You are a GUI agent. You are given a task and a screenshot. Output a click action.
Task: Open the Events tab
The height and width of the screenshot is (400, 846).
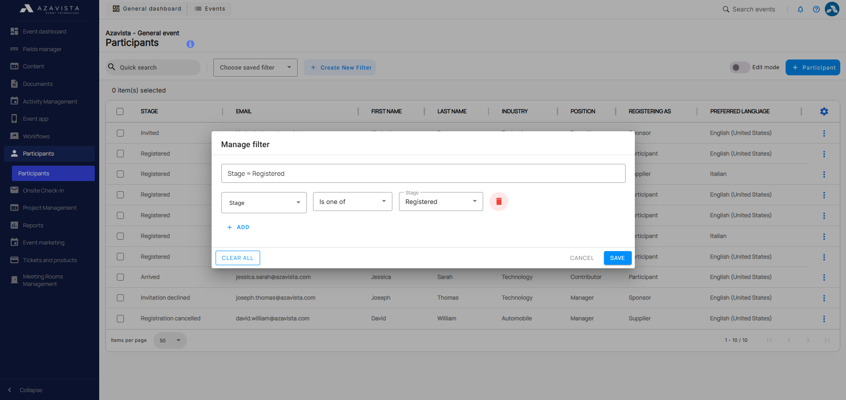[x=210, y=9]
